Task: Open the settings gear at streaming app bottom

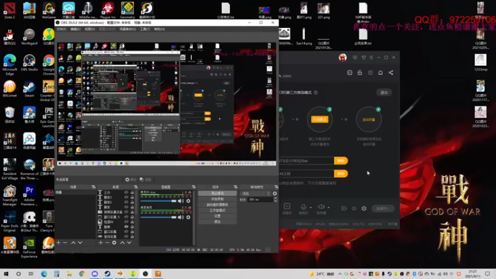Action: pyautogui.click(x=364, y=208)
